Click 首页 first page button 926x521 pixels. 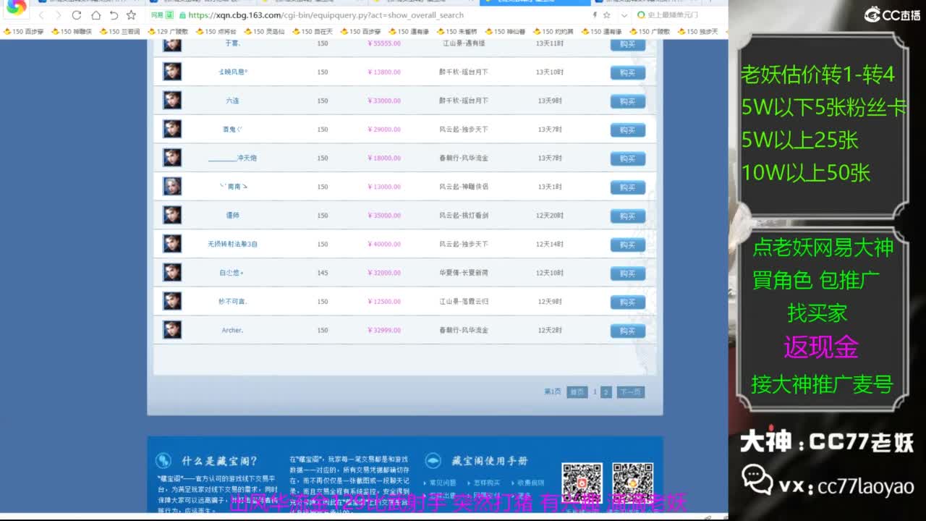577,392
